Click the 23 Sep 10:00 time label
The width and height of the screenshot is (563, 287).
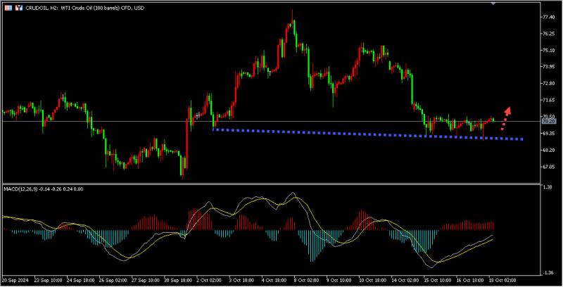click(x=48, y=280)
